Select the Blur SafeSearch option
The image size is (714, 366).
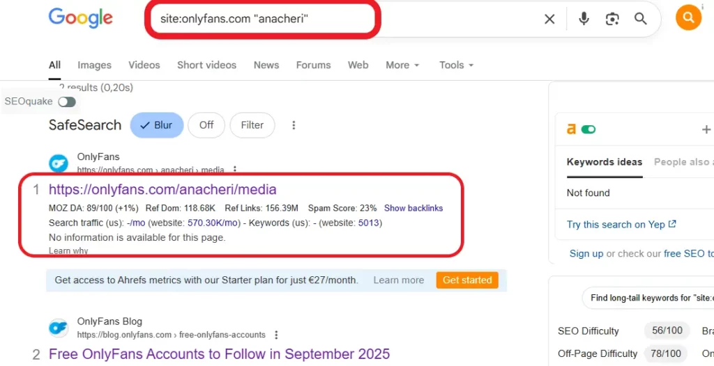[157, 125]
